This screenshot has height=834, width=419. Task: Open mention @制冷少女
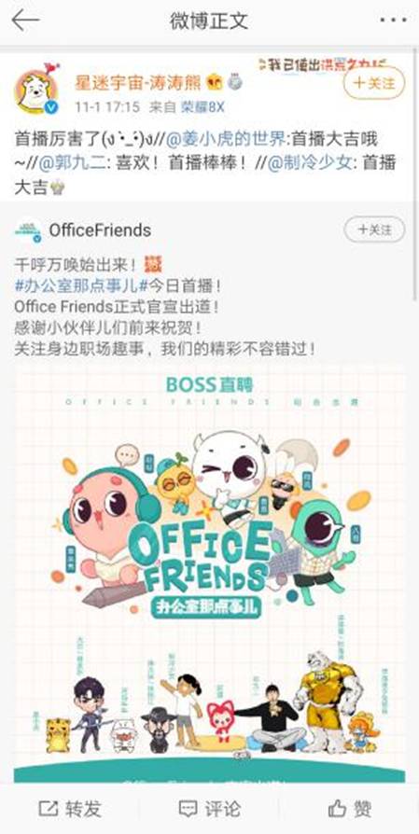point(310,164)
